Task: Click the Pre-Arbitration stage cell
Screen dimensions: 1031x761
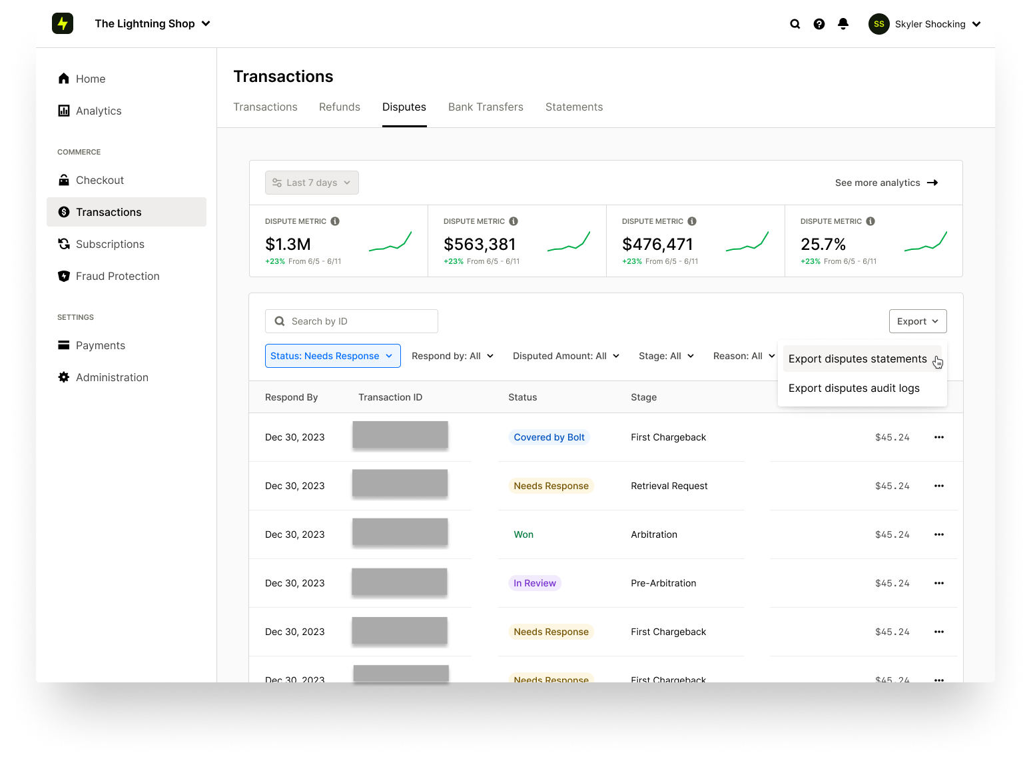Action: pos(663,583)
